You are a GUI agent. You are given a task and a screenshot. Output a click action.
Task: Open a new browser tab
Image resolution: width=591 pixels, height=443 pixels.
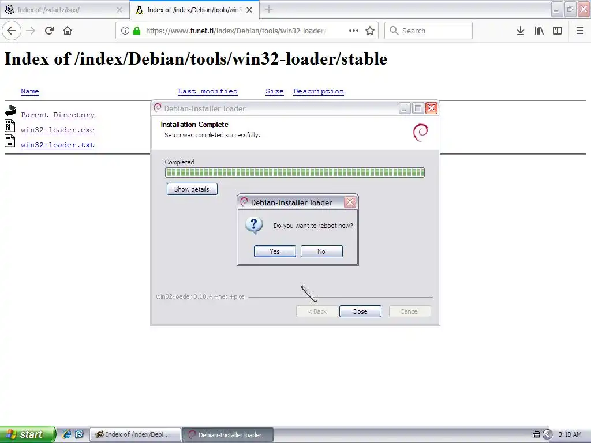click(269, 9)
